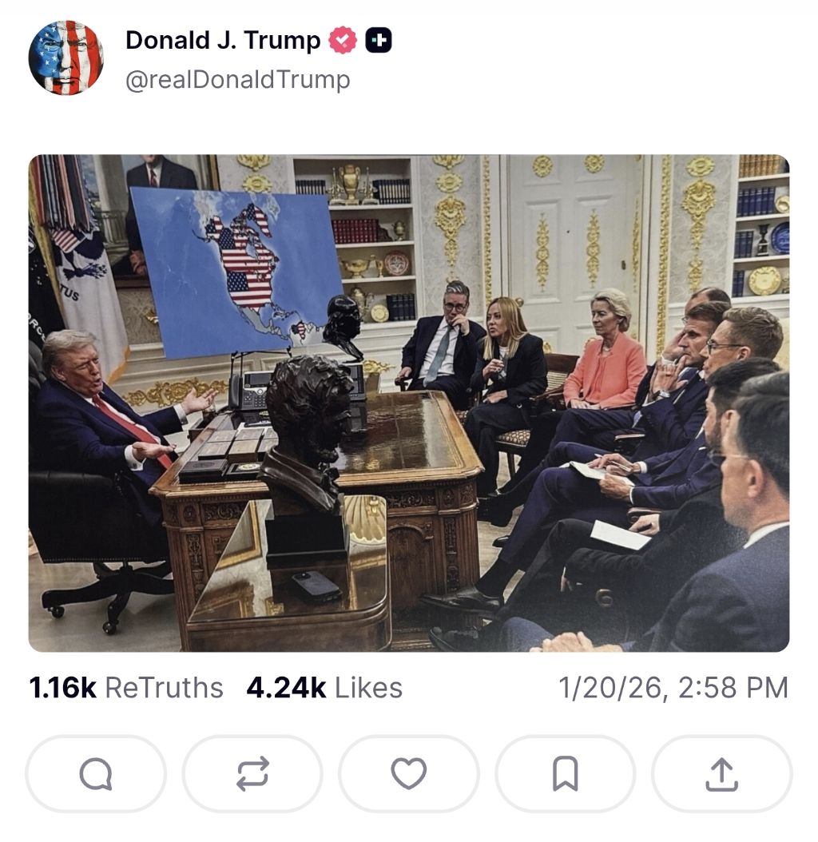Click the smartphone lying on the glass table
Screen dimensions: 818x842
(x=316, y=586)
